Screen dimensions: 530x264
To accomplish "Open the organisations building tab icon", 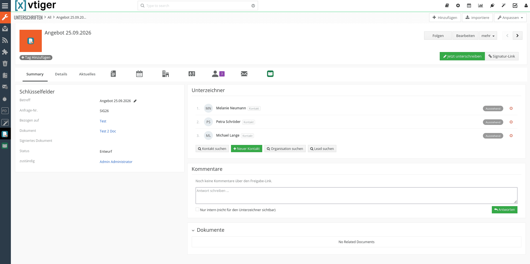I will [x=166, y=74].
